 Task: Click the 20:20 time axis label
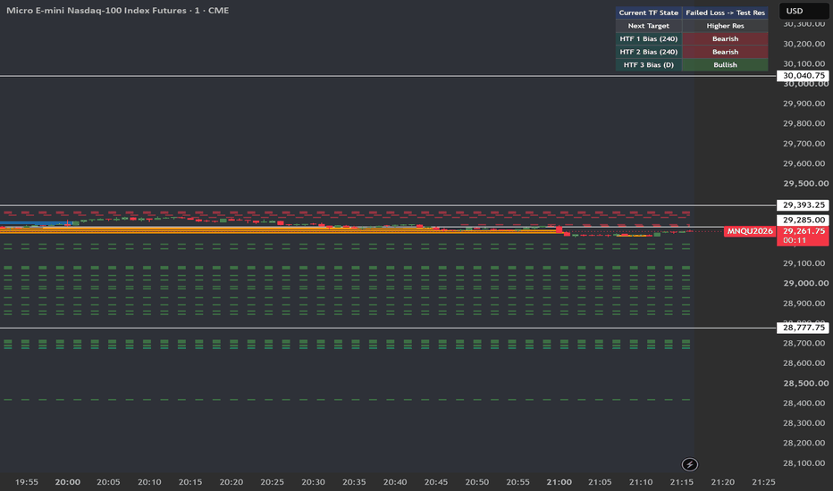pyautogui.click(x=231, y=482)
